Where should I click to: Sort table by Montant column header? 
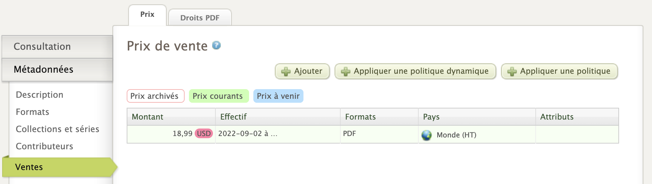pyautogui.click(x=147, y=117)
